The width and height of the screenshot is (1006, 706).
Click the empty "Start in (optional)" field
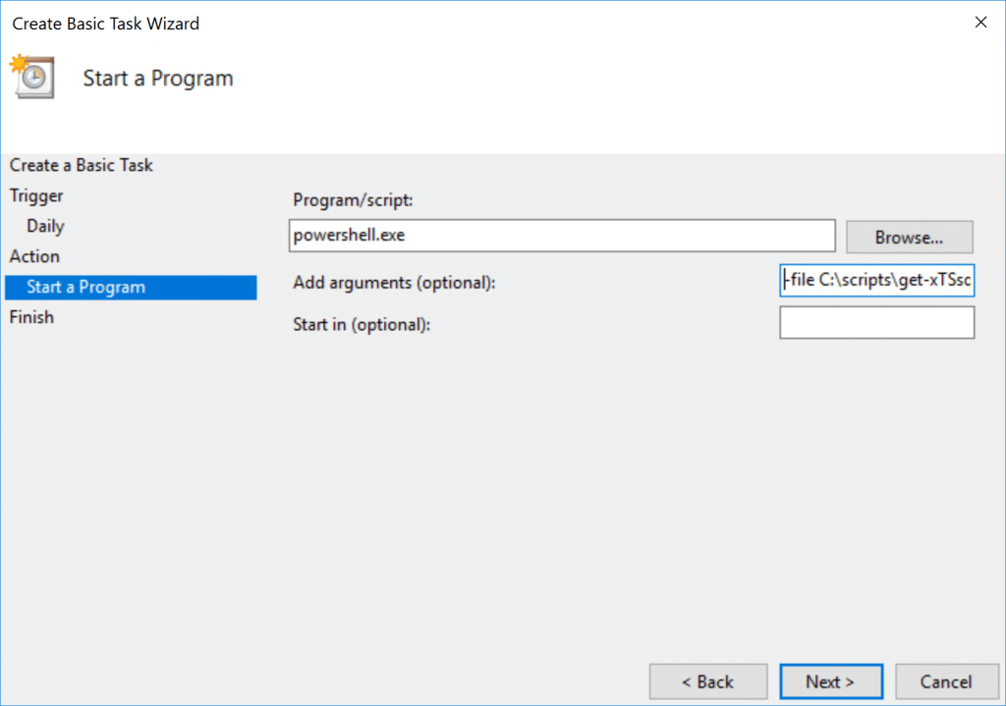(876, 322)
